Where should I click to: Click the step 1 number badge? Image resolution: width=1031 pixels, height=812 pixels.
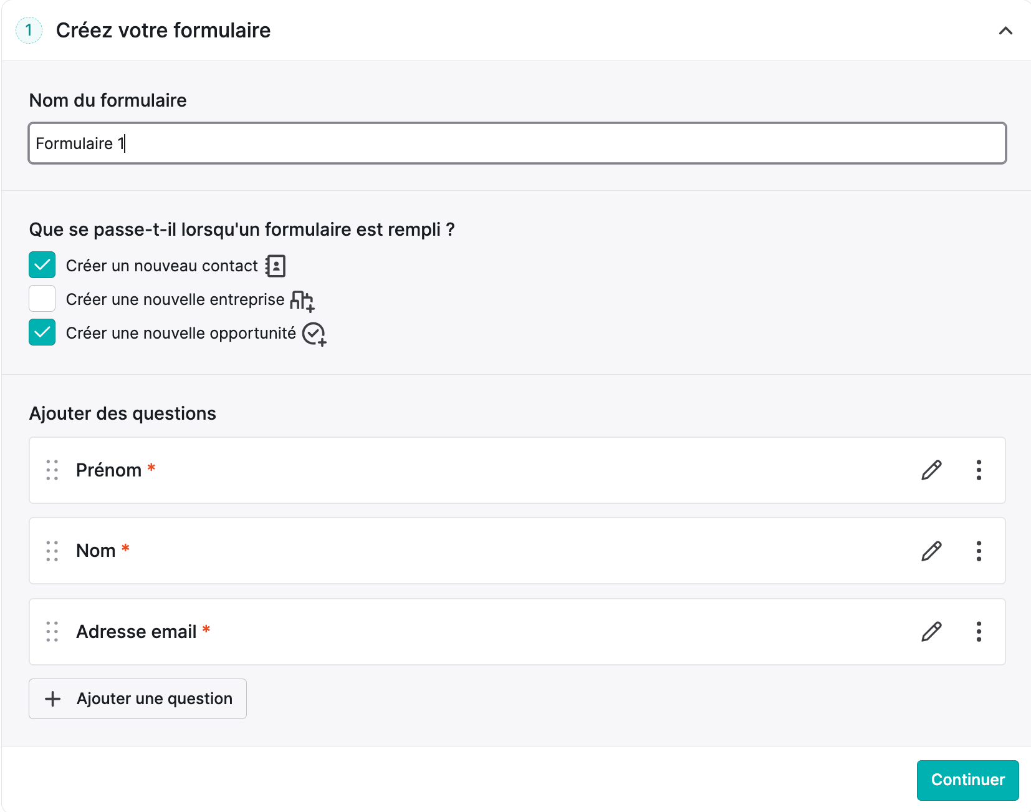(29, 31)
